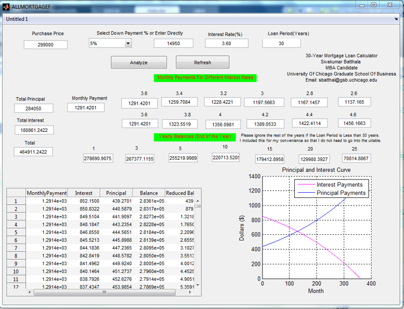Viewport: 404px width, 309px height.
Task: Click the Loan Period(Years) input field
Action: click(281, 43)
